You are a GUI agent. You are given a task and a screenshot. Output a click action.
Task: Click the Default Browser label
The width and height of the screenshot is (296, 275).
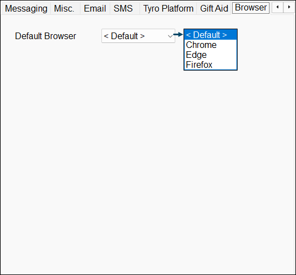click(x=46, y=36)
